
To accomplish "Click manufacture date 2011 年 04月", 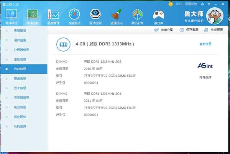I will (93, 101).
